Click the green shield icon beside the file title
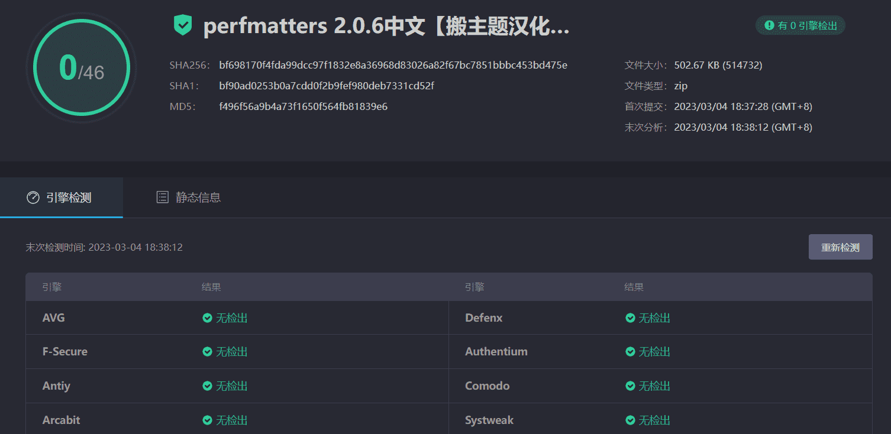This screenshot has height=434, width=891. 183,25
